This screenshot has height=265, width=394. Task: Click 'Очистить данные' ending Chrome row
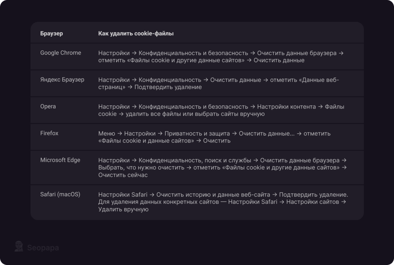(279, 61)
